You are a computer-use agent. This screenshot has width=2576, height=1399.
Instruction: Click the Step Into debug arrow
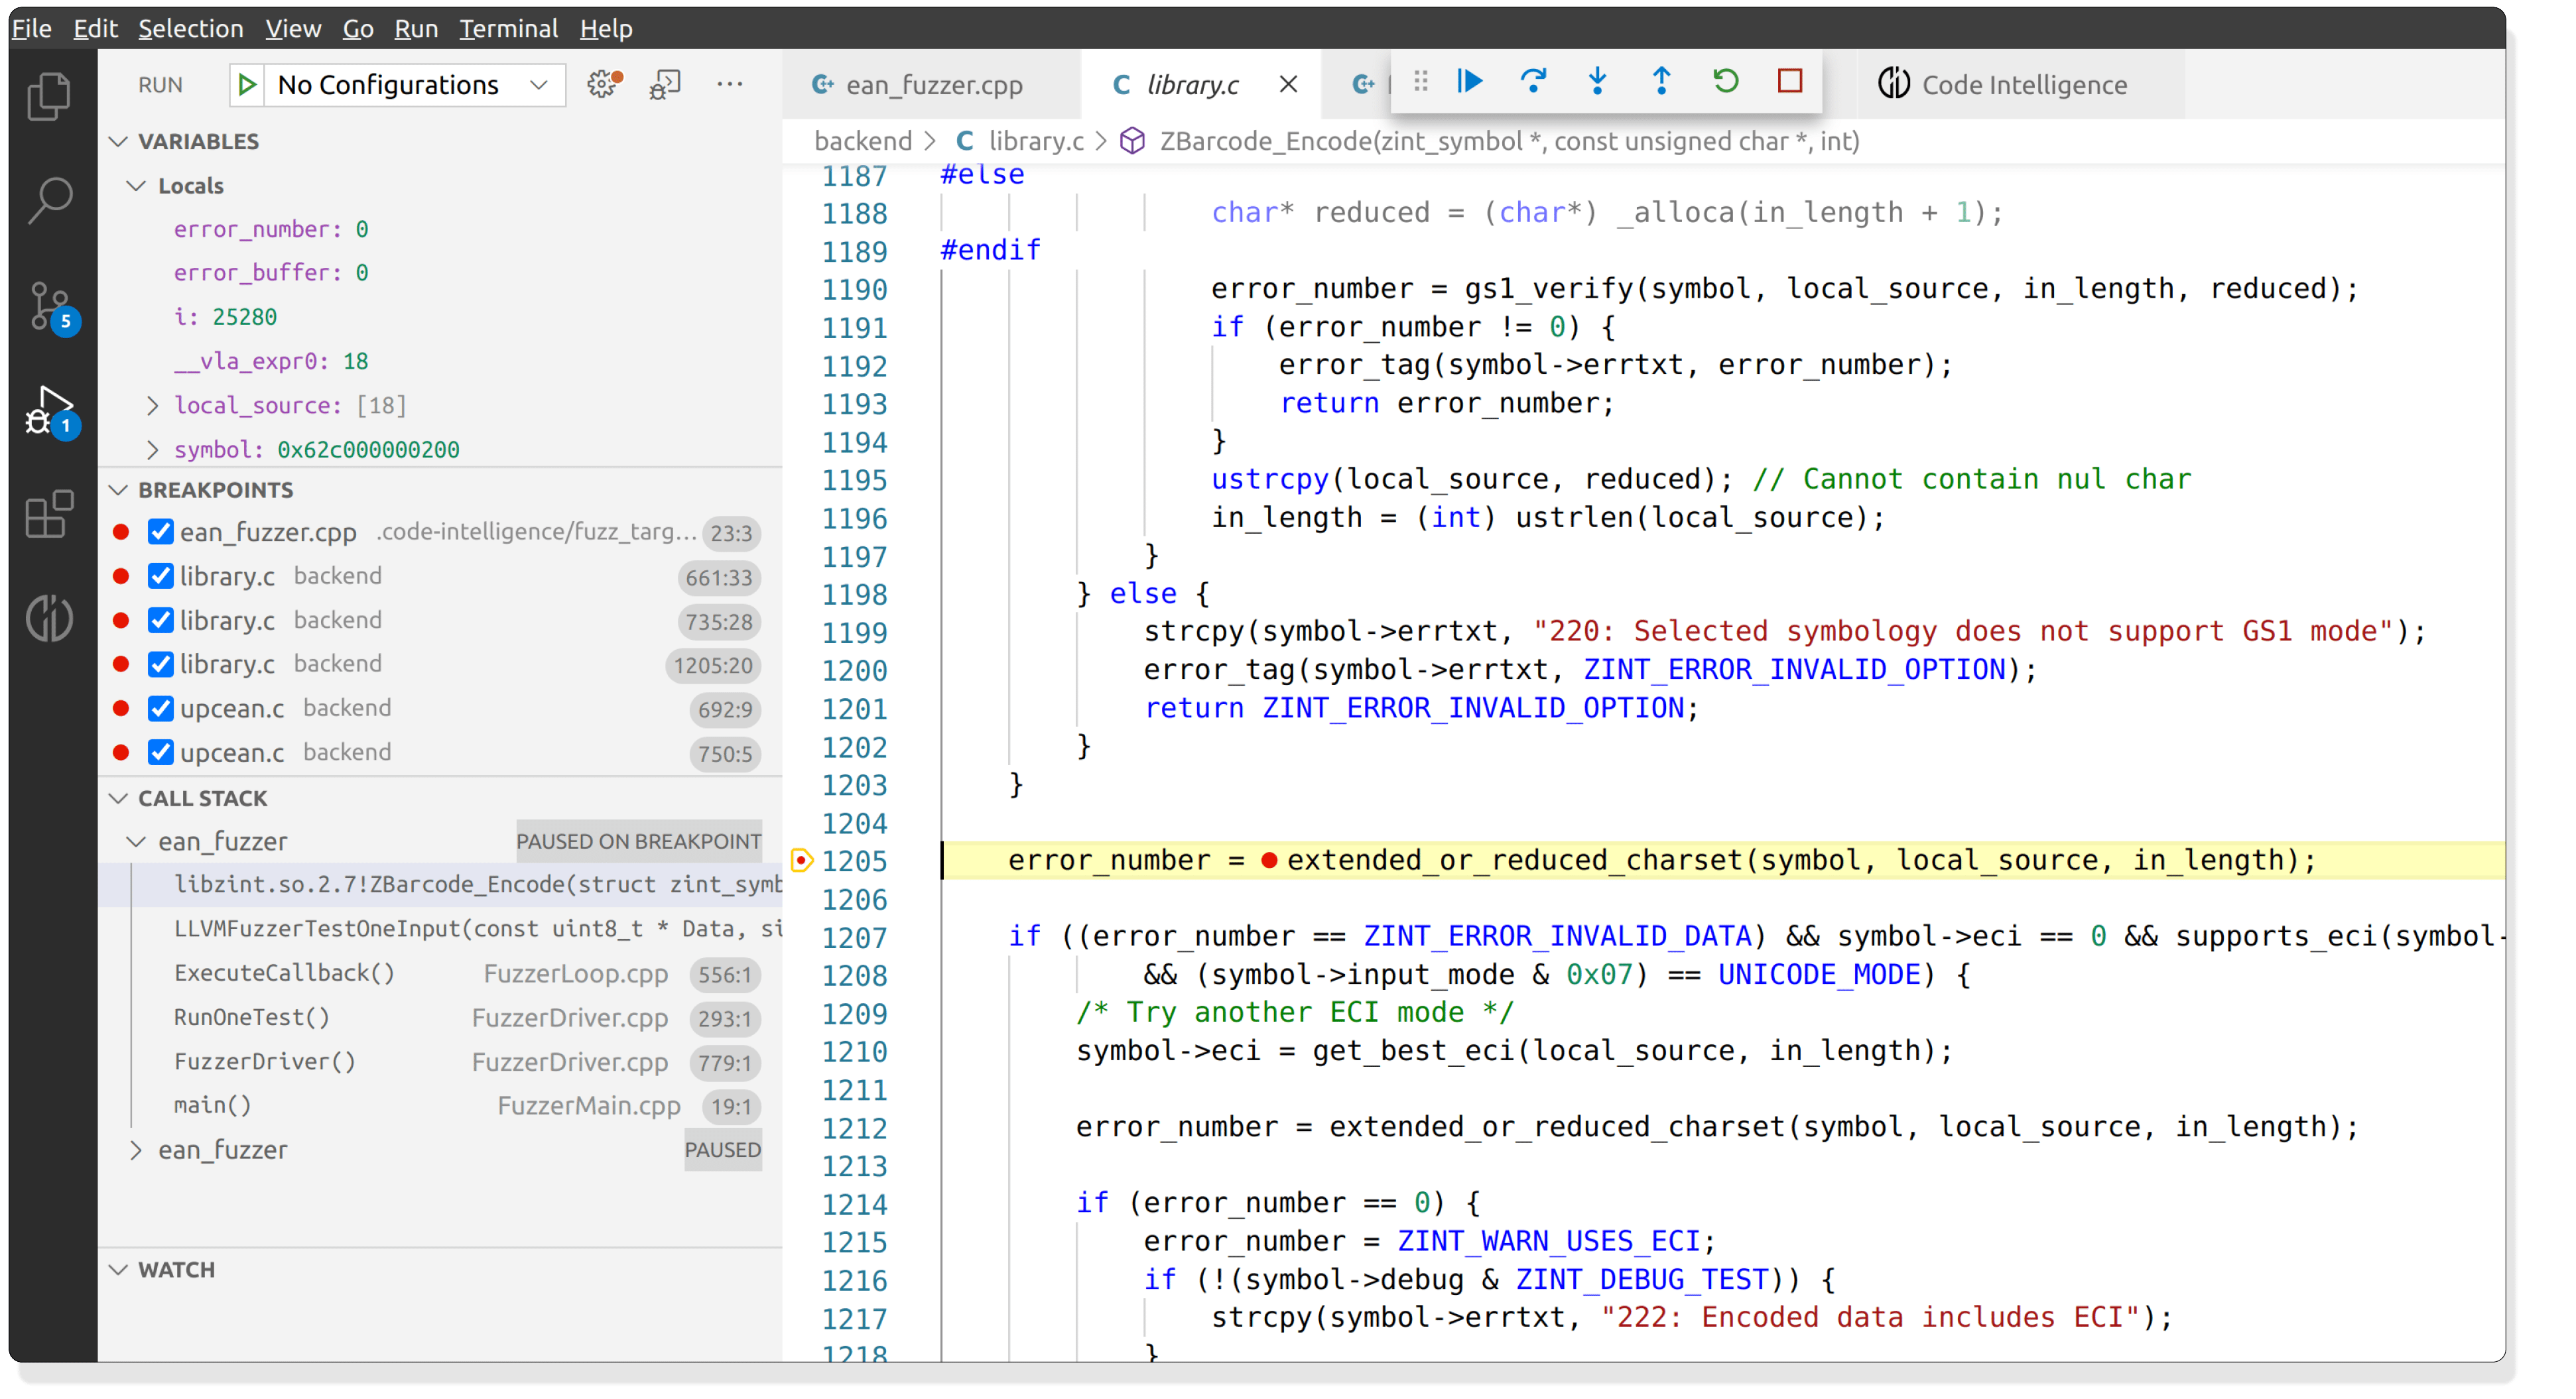(x=1597, y=82)
